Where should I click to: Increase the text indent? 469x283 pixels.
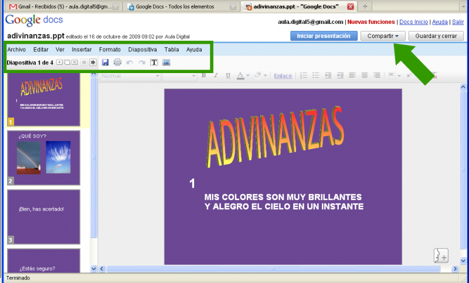[x=340, y=75]
